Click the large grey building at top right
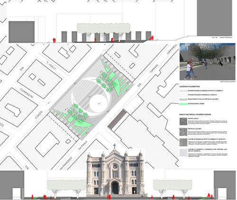The width and height of the screenshot is (237, 200). coord(215,18)
